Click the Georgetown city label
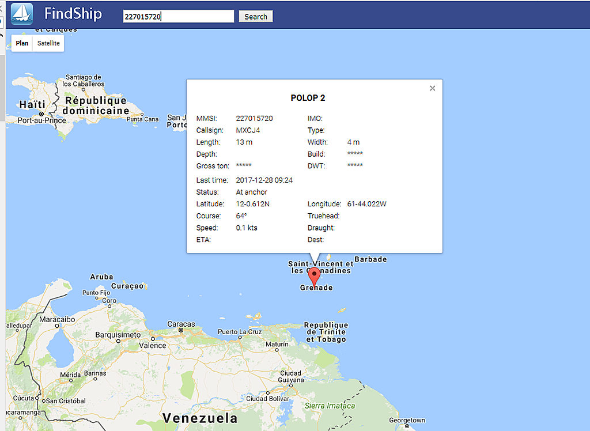 [407, 420]
